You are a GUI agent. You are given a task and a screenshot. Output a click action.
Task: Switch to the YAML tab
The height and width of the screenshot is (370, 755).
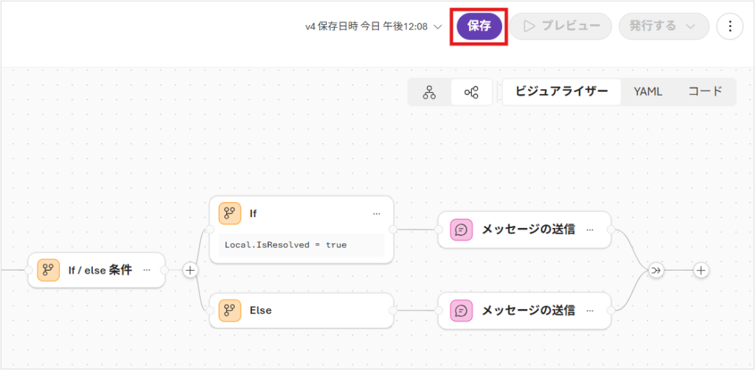click(647, 92)
